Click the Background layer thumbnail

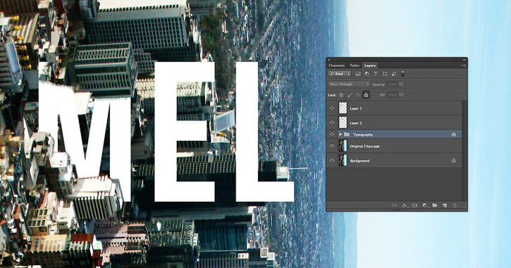(x=343, y=160)
